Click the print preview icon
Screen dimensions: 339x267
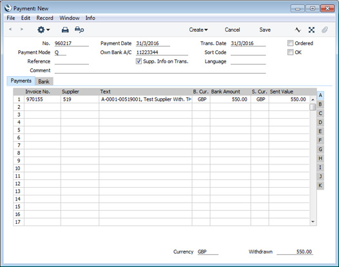click(79, 30)
